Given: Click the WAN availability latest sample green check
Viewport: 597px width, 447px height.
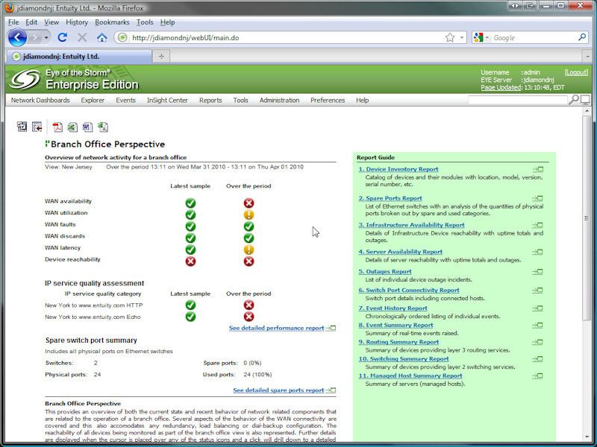Looking at the screenshot, I should coord(190,203).
